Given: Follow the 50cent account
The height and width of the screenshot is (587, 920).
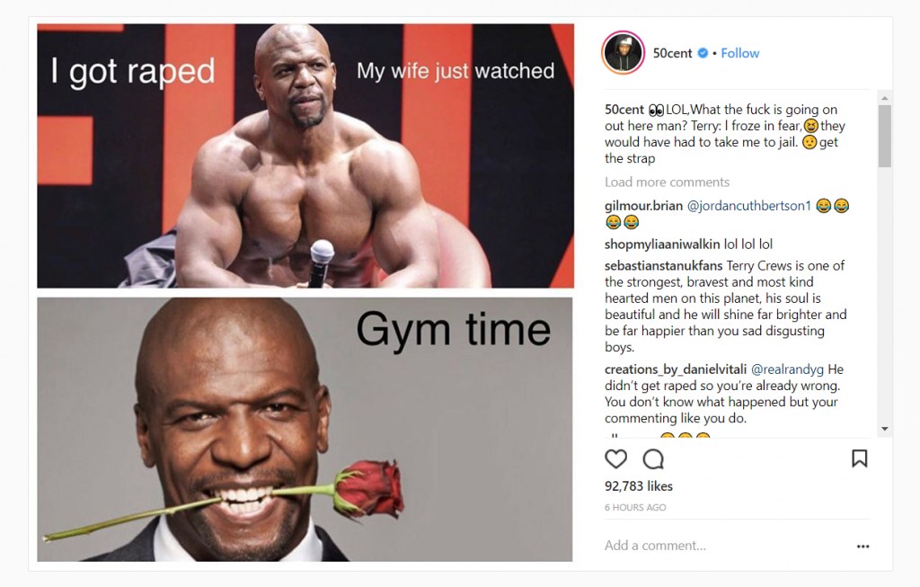Looking at the screenshot, I should click(x=740, y=53).
